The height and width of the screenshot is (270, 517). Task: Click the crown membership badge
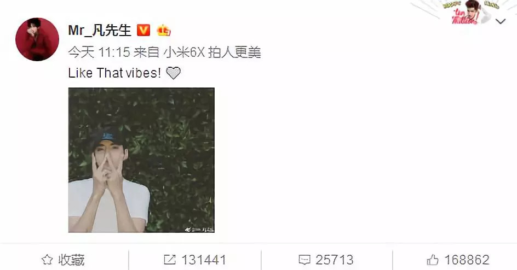click(164, 31)
